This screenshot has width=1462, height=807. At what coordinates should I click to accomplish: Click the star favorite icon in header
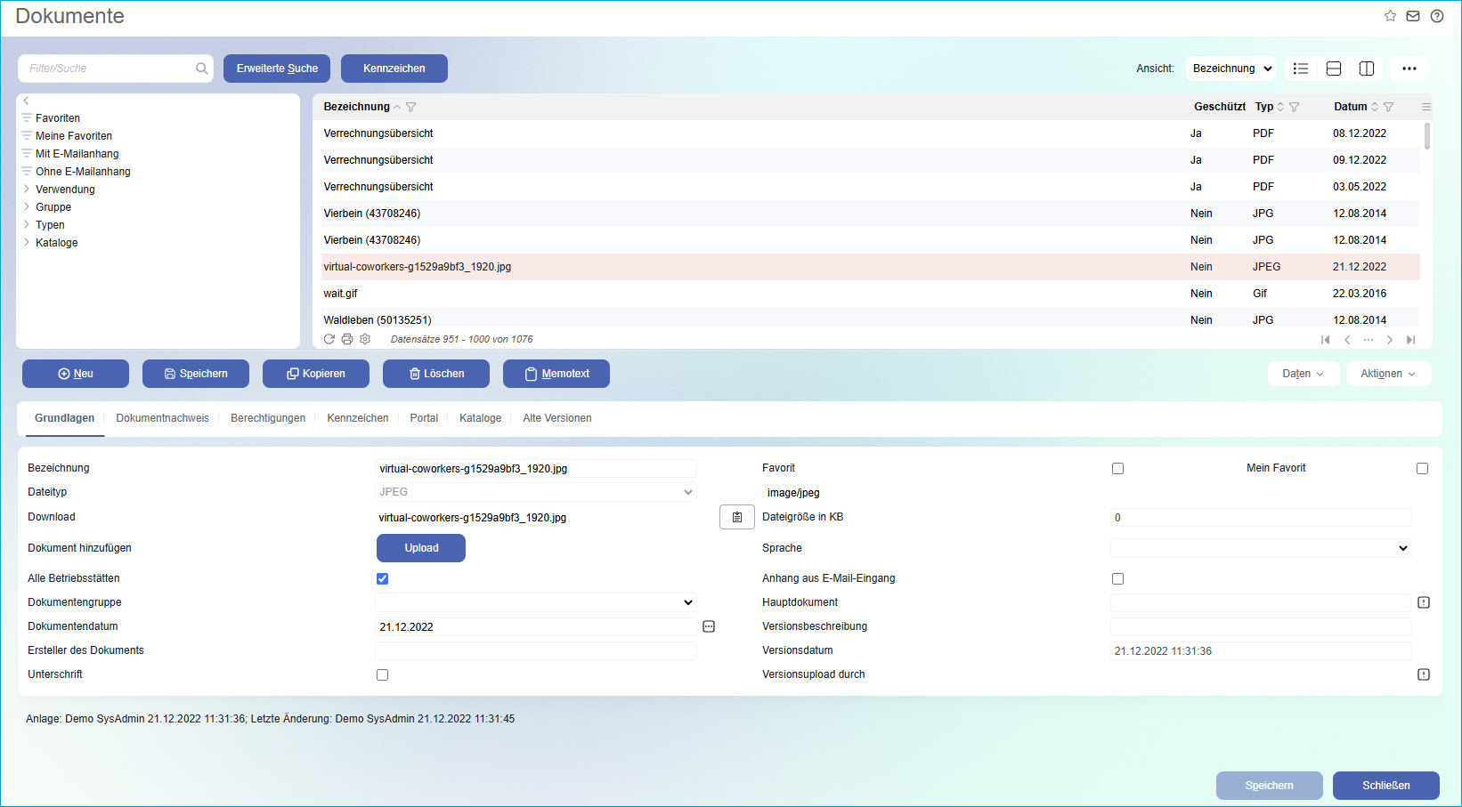[x=1390, y=16]
